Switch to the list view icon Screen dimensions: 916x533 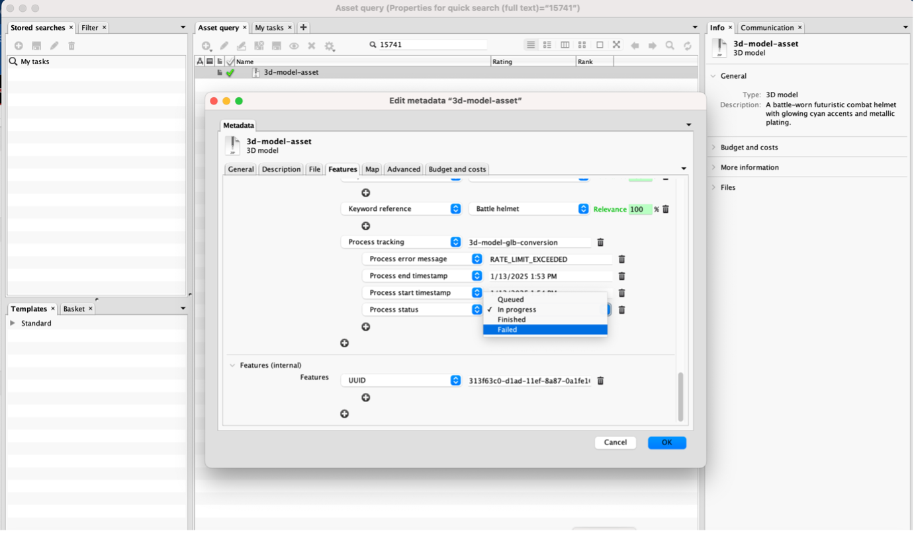[x=531, y=45]
